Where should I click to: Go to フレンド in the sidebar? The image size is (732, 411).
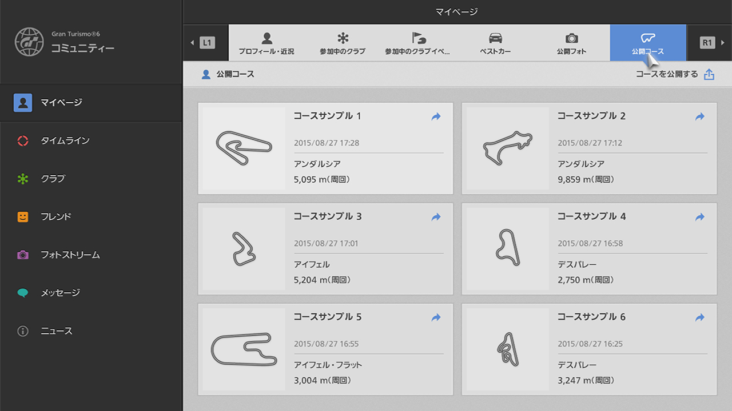55,217
